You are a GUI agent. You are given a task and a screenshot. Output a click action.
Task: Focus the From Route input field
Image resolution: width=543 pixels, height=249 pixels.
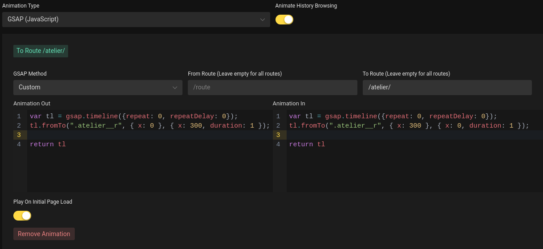point(272,88)
